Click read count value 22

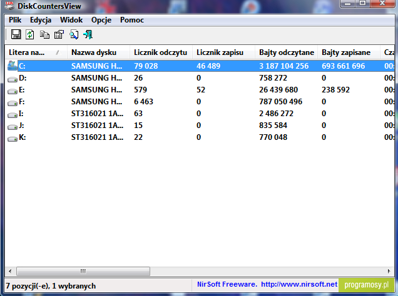tap(138, 137)
